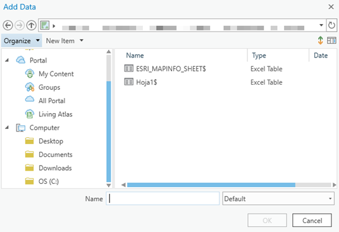
Task: Click the forward navigation arrow
Action: click(20, 25)
